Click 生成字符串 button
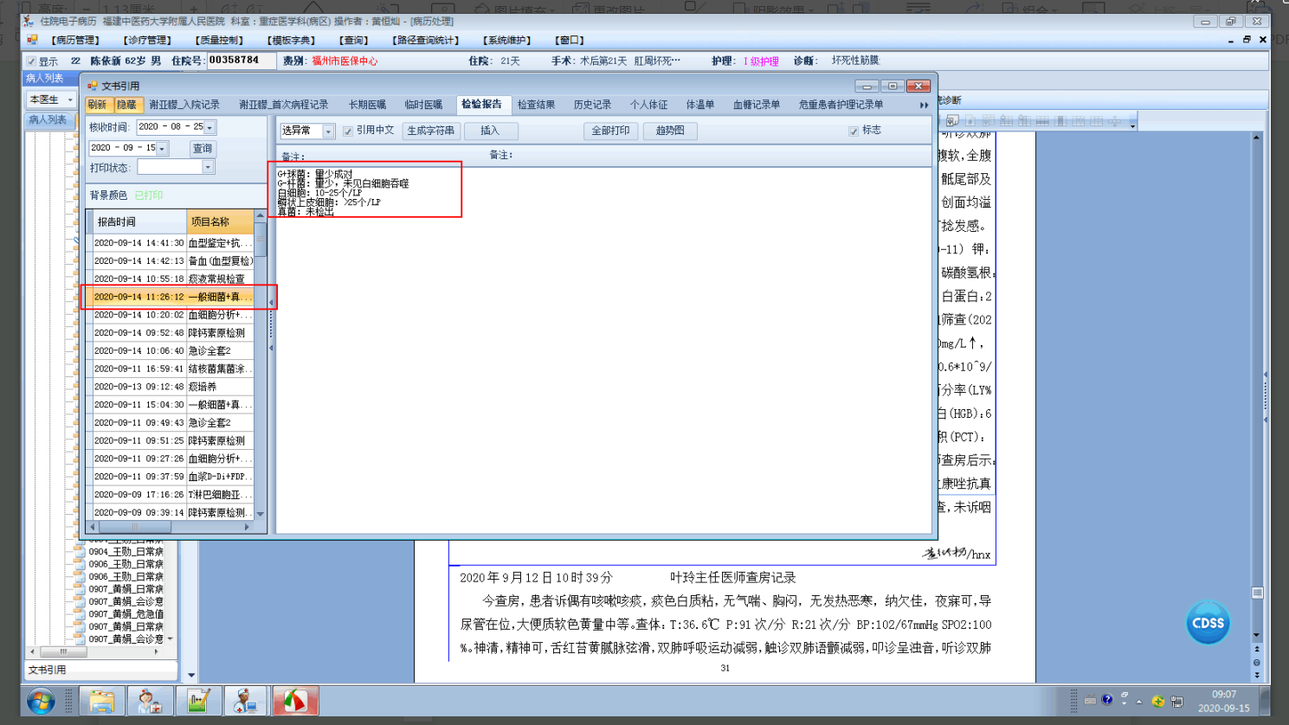This screenshot has width=1289, height=725. point(431,131)
